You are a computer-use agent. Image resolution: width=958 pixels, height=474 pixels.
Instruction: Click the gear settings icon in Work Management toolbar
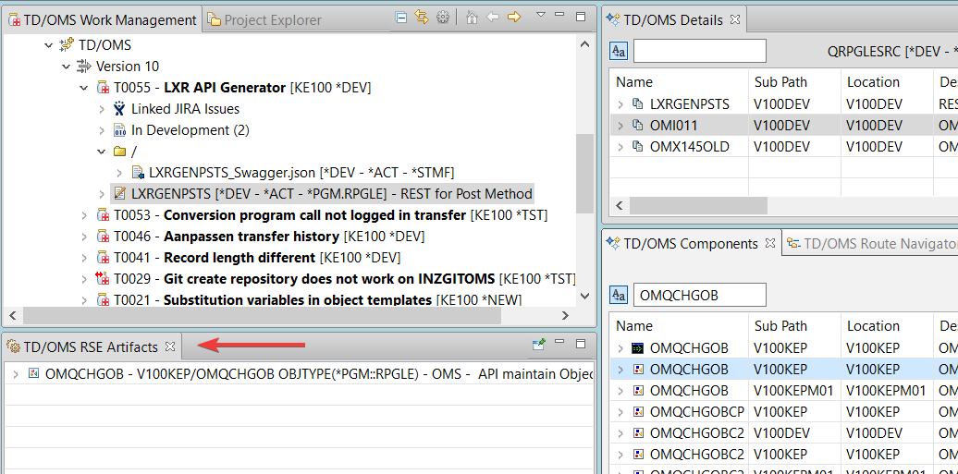point(443,18)
